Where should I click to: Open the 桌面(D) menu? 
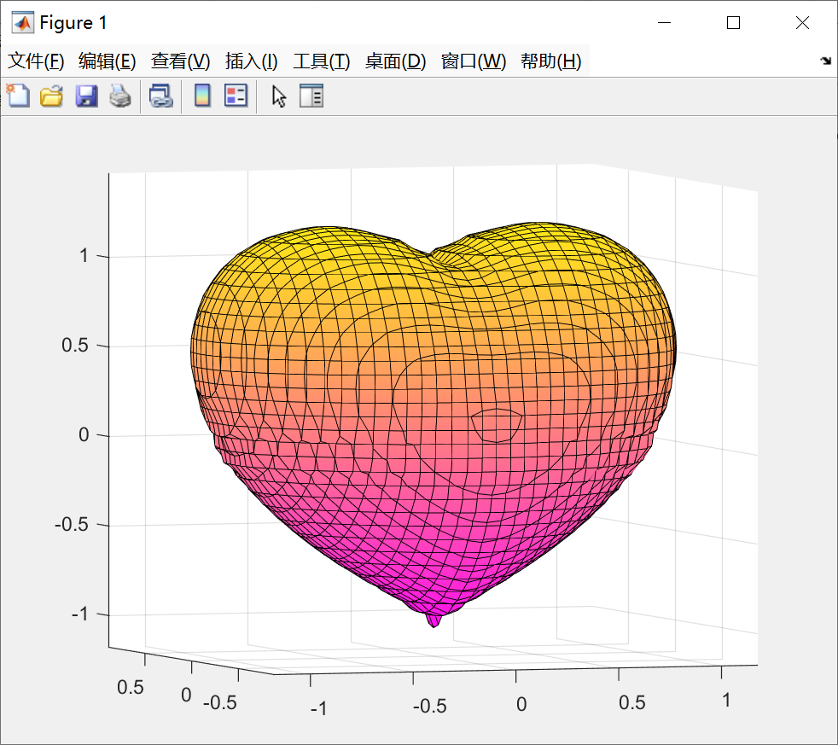(x=395, y=61)
